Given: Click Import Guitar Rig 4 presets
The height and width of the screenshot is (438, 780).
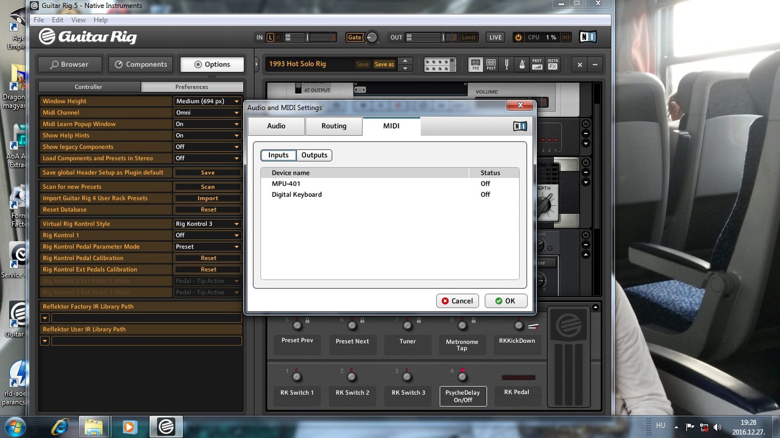Looking at the screenshot, I should pos(208,199).
